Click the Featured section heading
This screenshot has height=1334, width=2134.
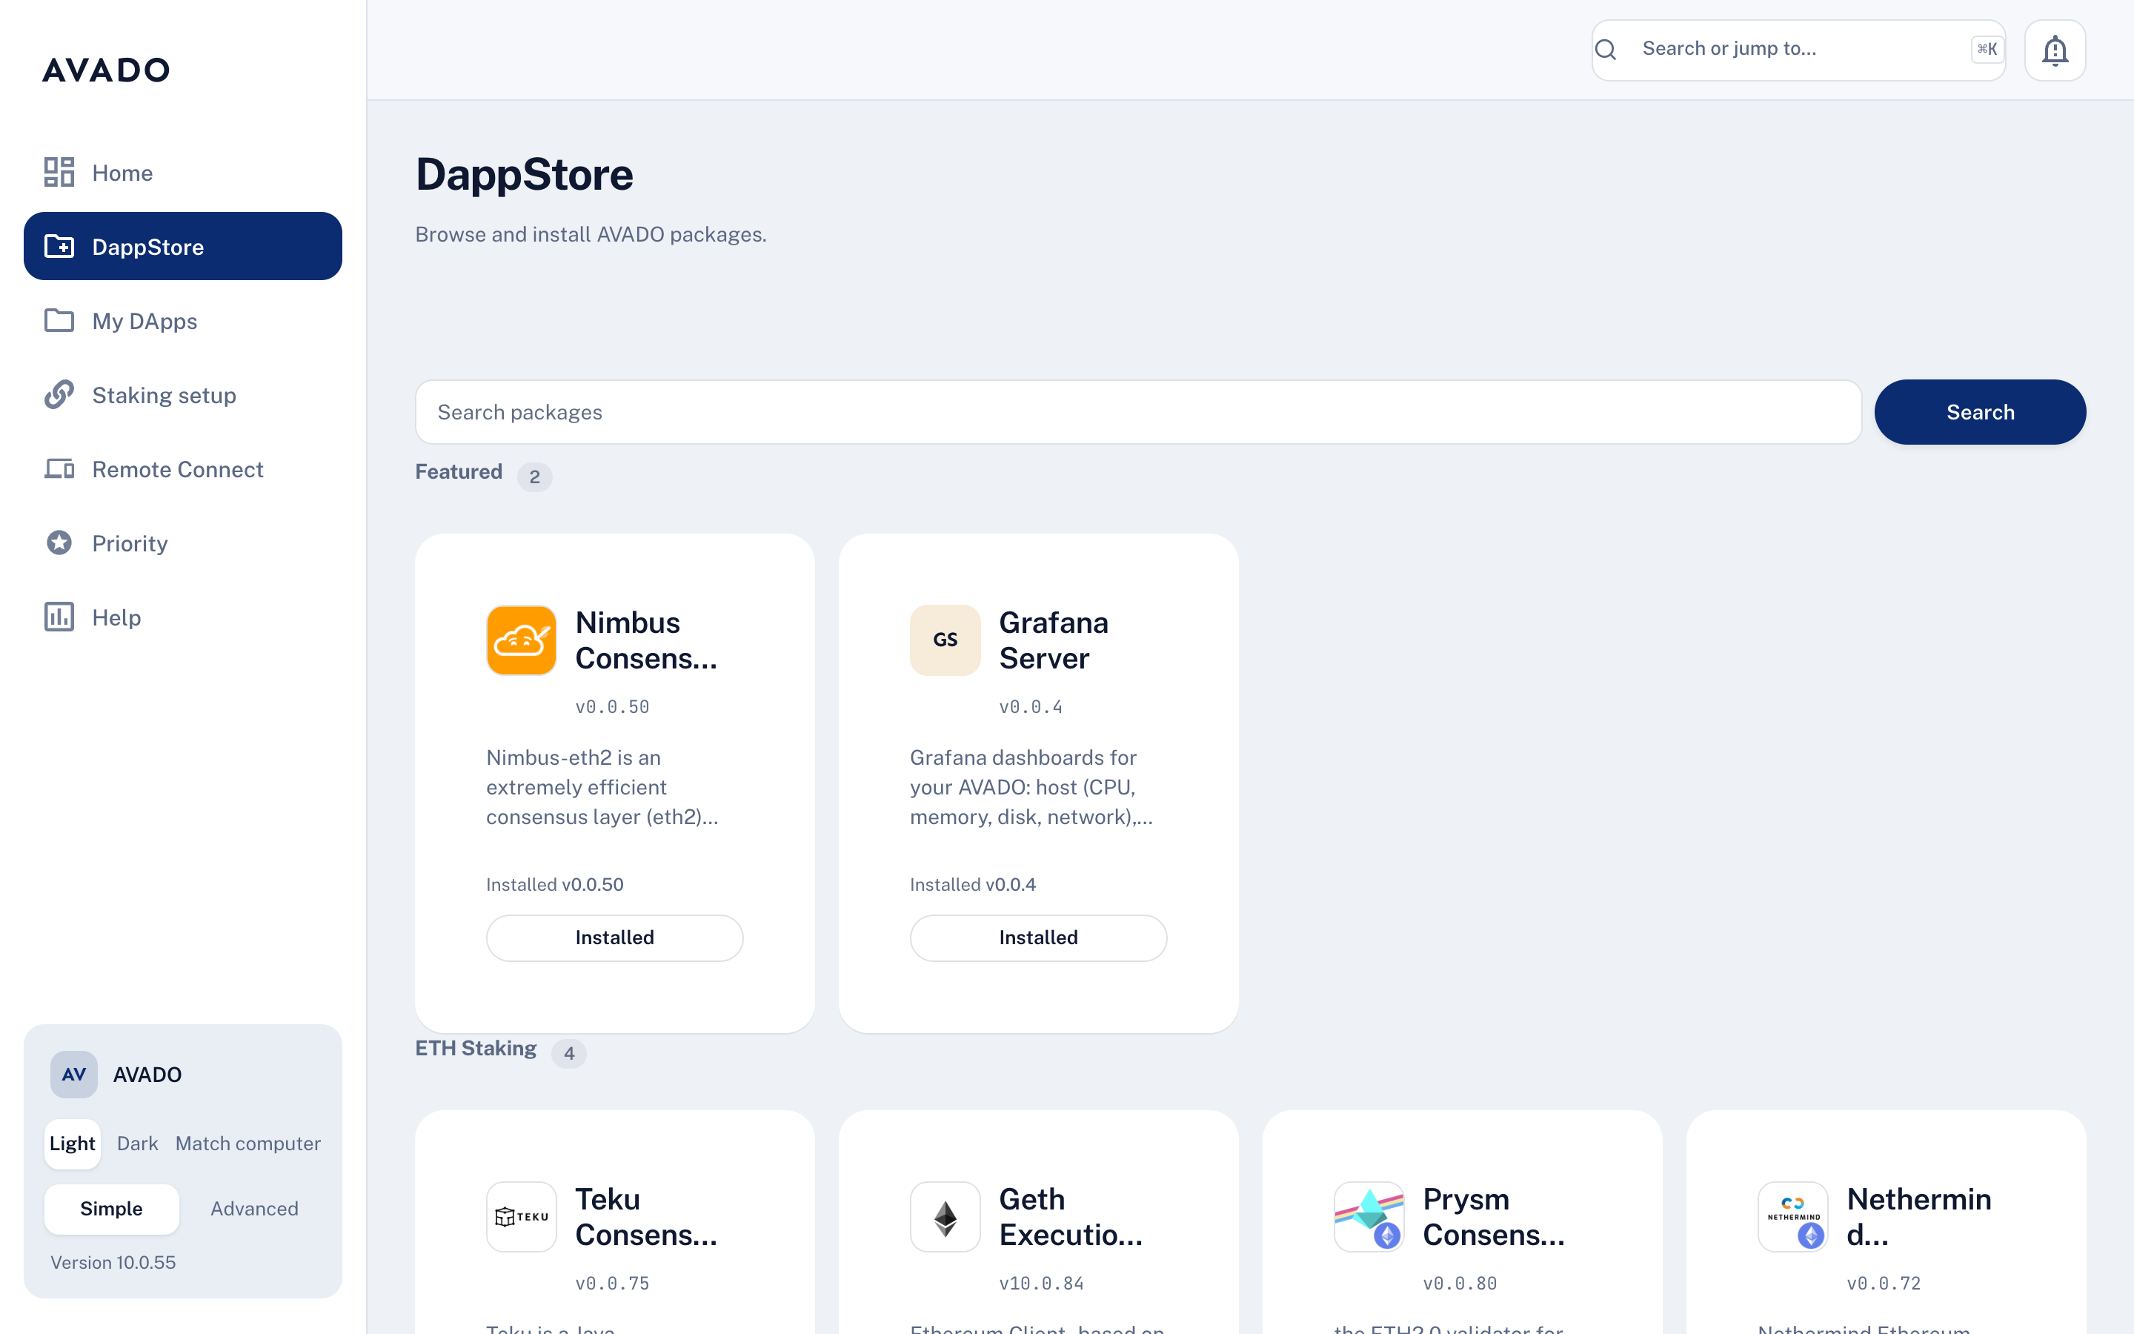tap(459, 472)
